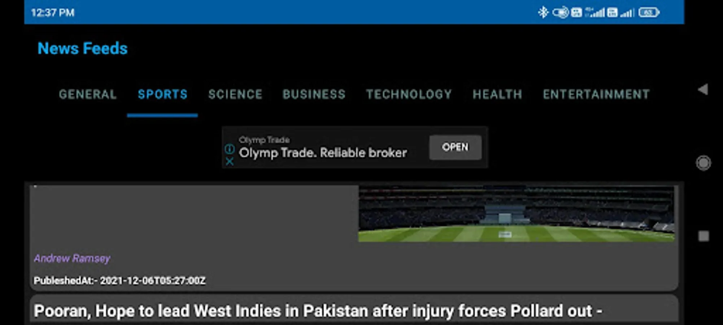The height and width of the screenshot is (325, 723).
Task: Tap the Android back navigation triangle
Action: pyautogui.click(x=703, y=89)
